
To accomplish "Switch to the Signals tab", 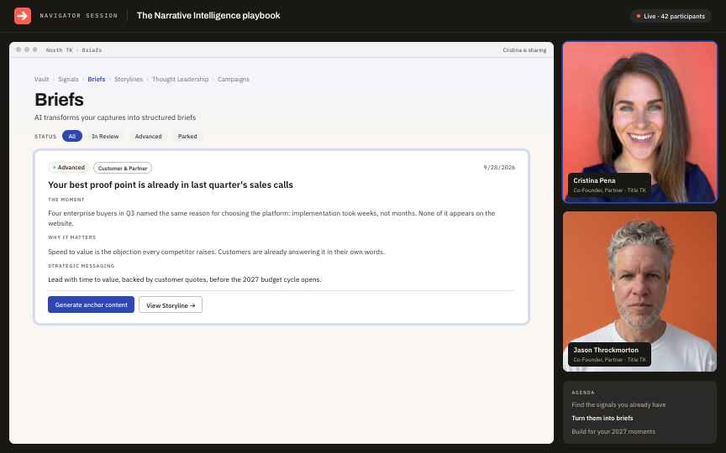I will point(68,79).
